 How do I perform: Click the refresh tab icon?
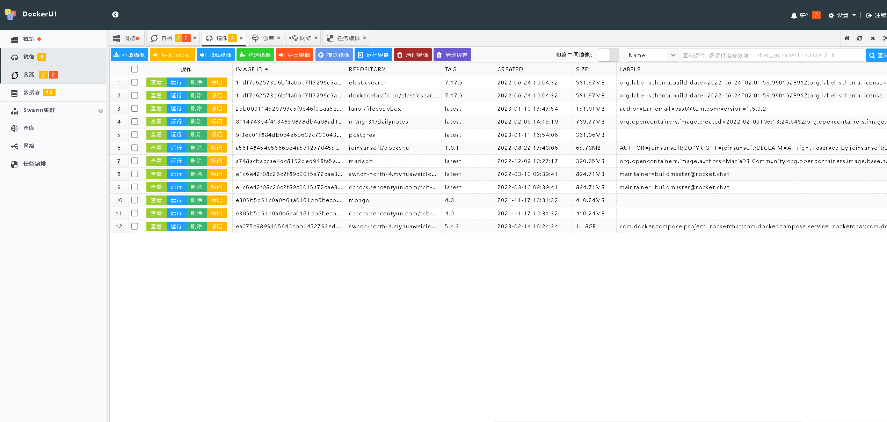(860, 38)
